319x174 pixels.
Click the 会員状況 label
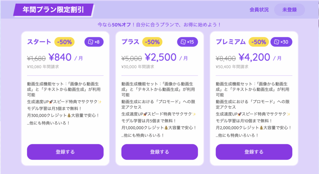(x=259, y=10)
